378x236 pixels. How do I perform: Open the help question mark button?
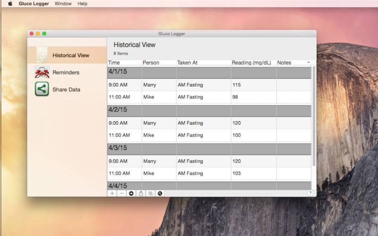(x=310, y=193)
